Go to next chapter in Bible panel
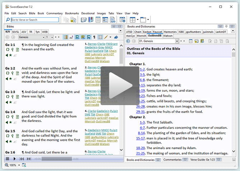 tap(59, 37)
